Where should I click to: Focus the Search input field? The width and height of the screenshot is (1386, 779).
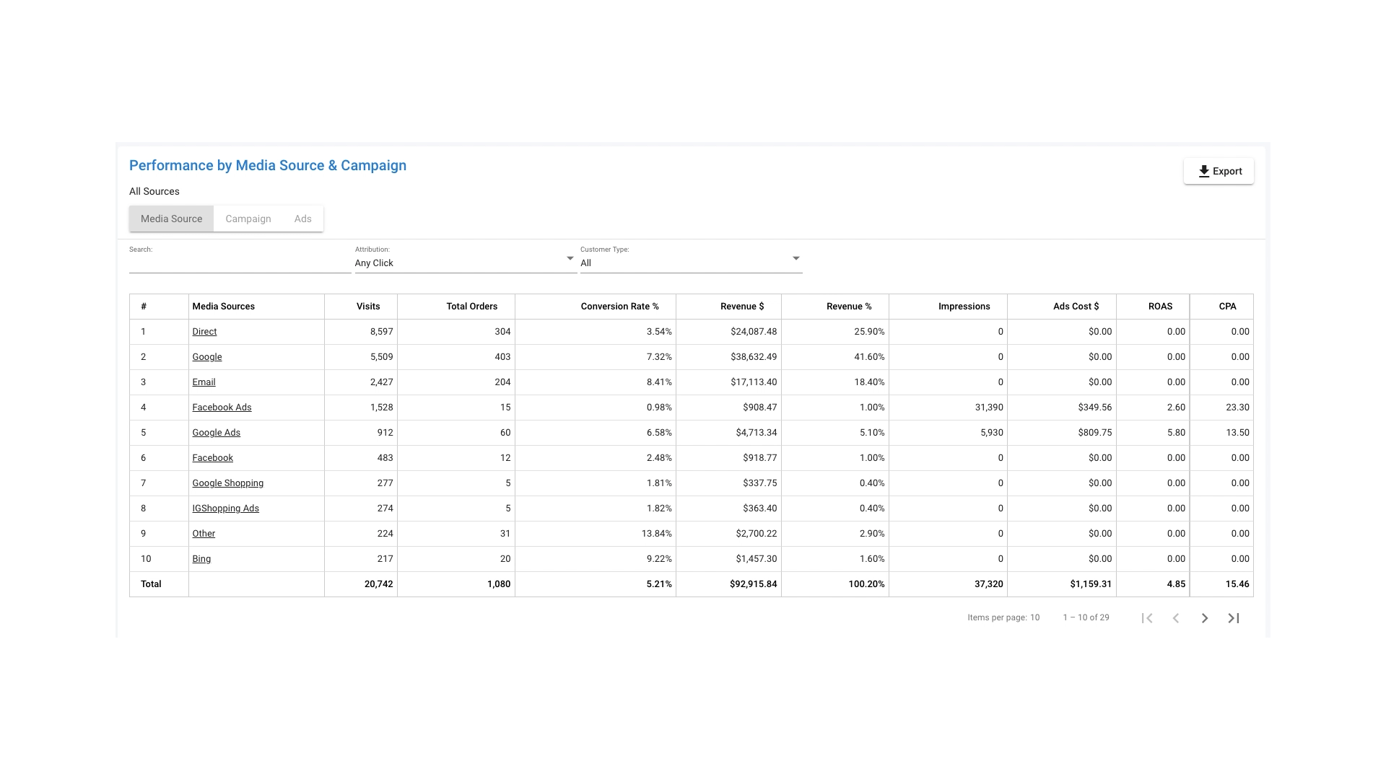(240, 264)
